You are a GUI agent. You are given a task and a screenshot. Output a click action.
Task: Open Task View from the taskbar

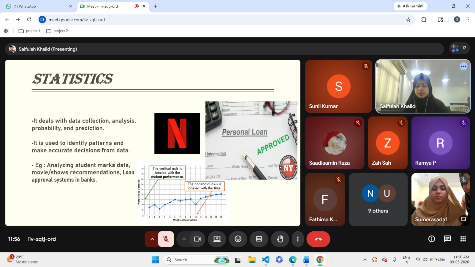[x=238, y=260]
